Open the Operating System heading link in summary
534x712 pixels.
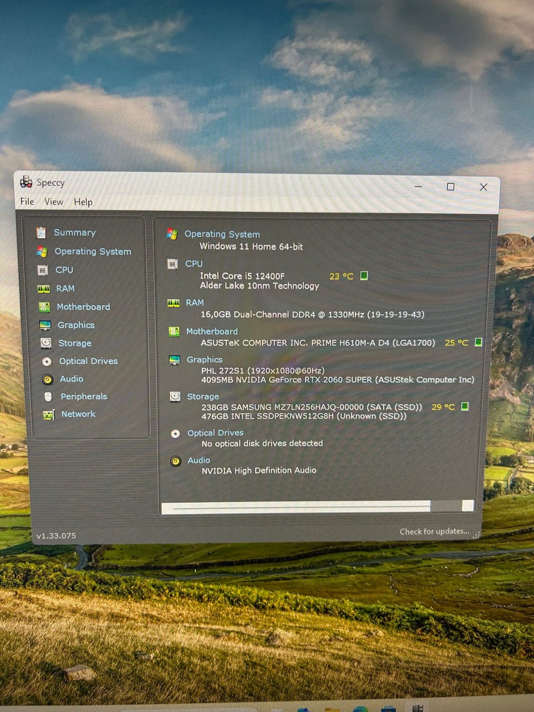[222, 234]
